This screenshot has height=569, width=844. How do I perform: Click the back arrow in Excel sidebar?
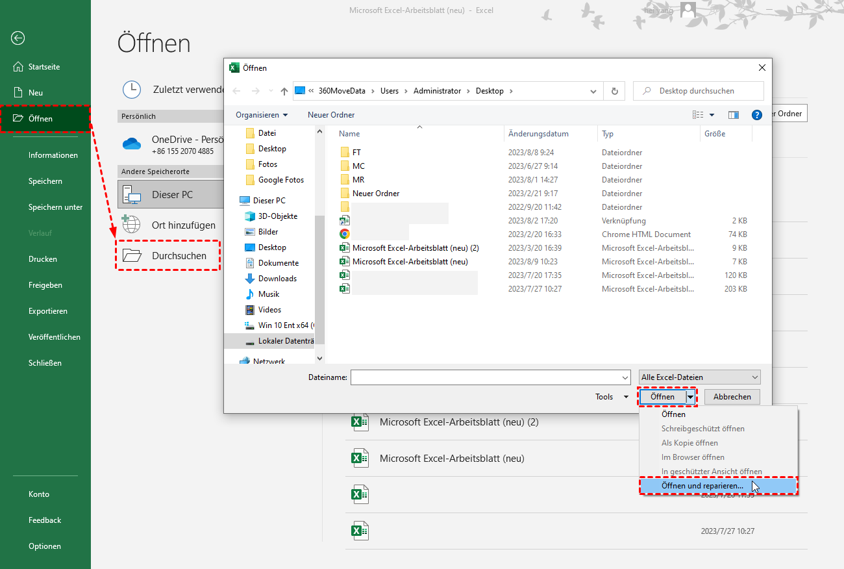[x=18, y=38]
